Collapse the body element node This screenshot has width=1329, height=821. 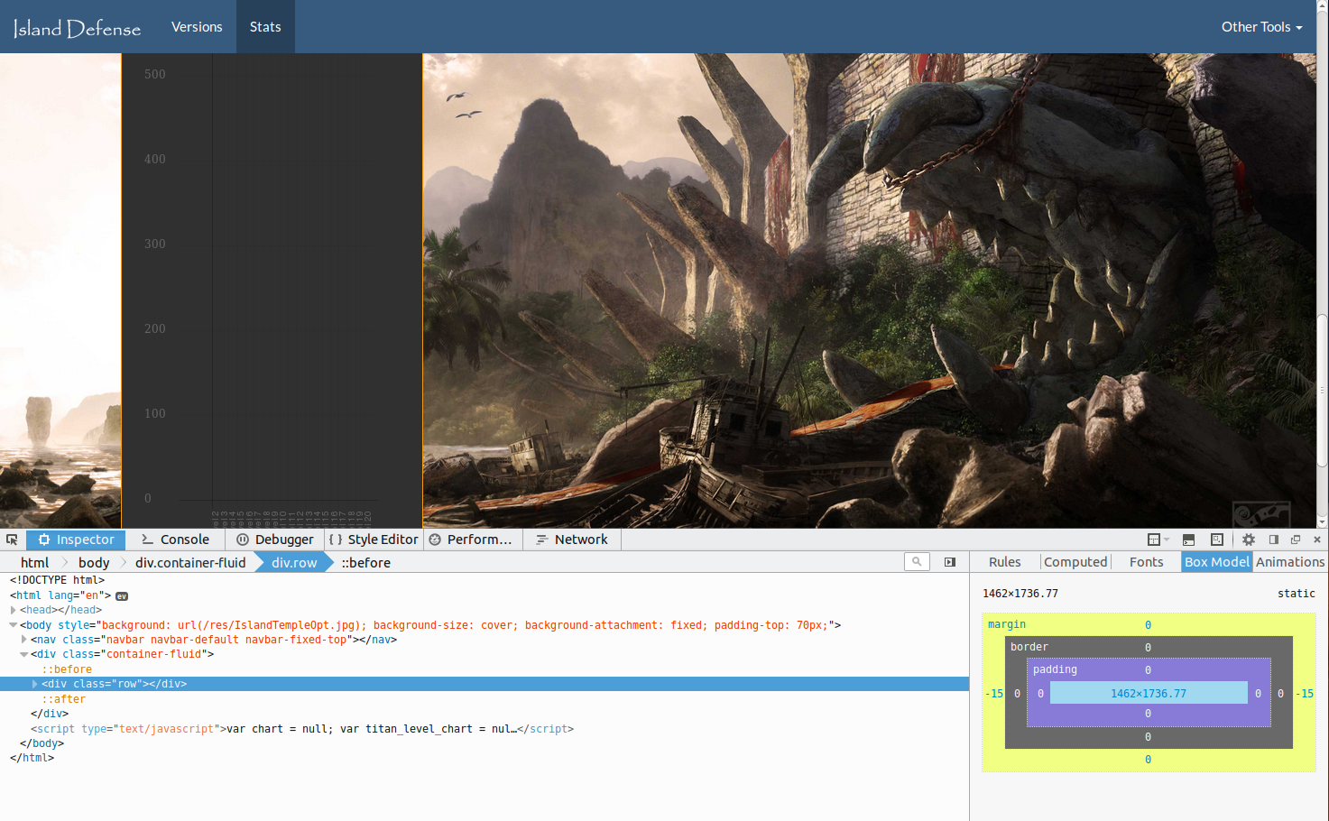14,625
